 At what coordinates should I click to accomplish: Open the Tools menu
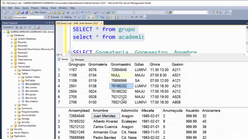click(x=53, y=8)
